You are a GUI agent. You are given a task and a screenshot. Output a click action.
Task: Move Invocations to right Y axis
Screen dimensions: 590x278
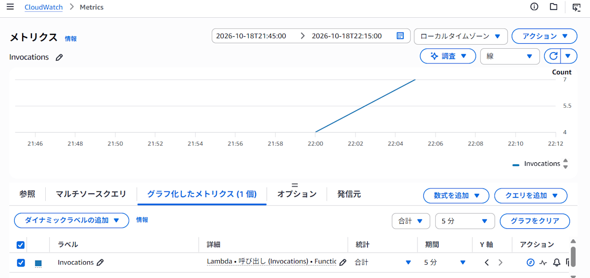point(501,262)
